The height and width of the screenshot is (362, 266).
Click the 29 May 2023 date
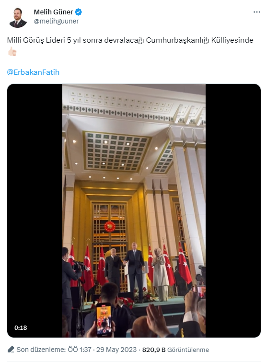[116, 350]
